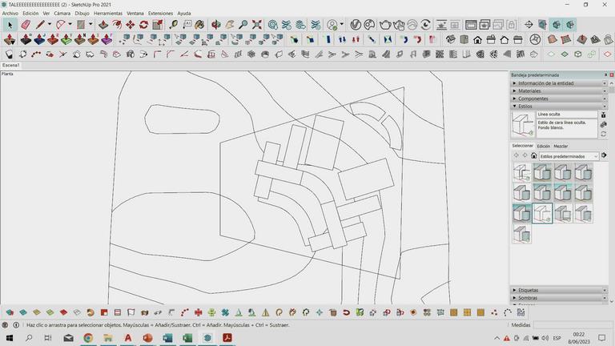Click the Línea oculta style name field
Viewport: 615px width, 346px height.
tap(567, 115)
